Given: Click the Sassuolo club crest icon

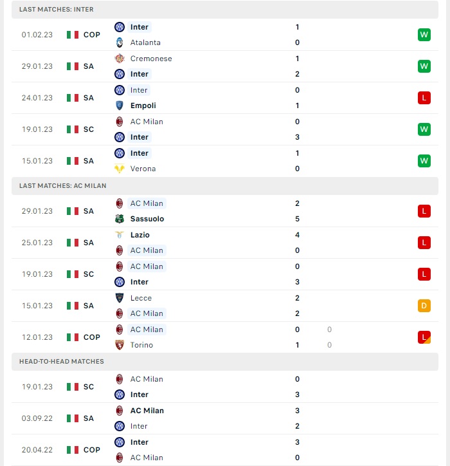Looking at the screenshot, I should coord(120,219).
